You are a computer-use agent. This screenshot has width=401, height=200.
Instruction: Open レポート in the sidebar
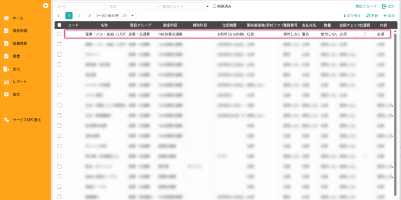16,82
